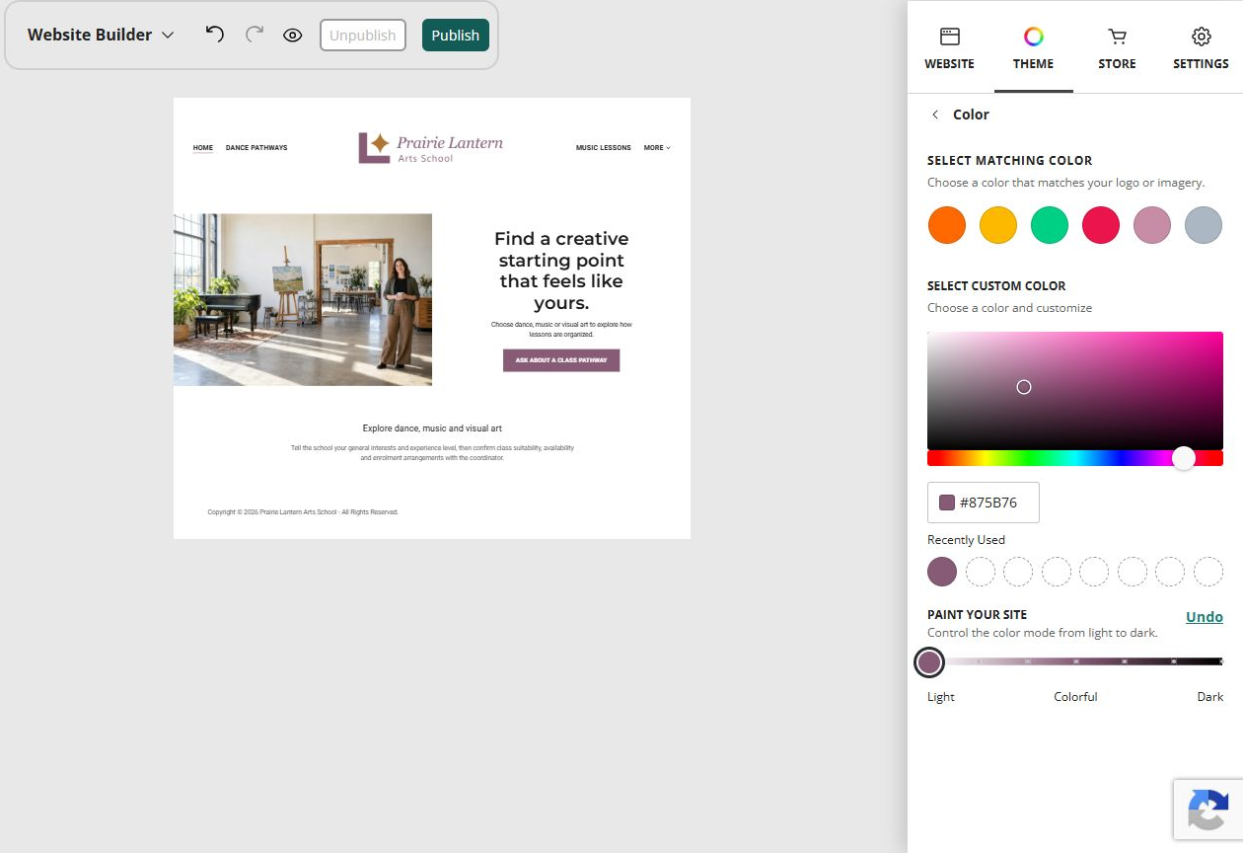Click the undo arrow icon
This screenshot has height=853, width=1243.
click(x=214, y=35)
